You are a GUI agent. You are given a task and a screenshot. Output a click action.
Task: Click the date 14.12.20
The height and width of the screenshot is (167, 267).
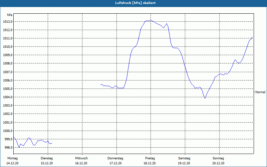point(12,163)
